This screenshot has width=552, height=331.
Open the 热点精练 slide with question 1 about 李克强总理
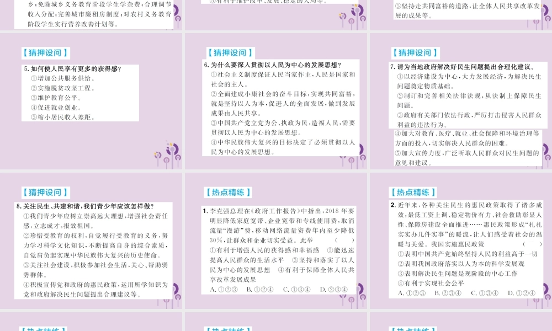(x=276, y=241)
